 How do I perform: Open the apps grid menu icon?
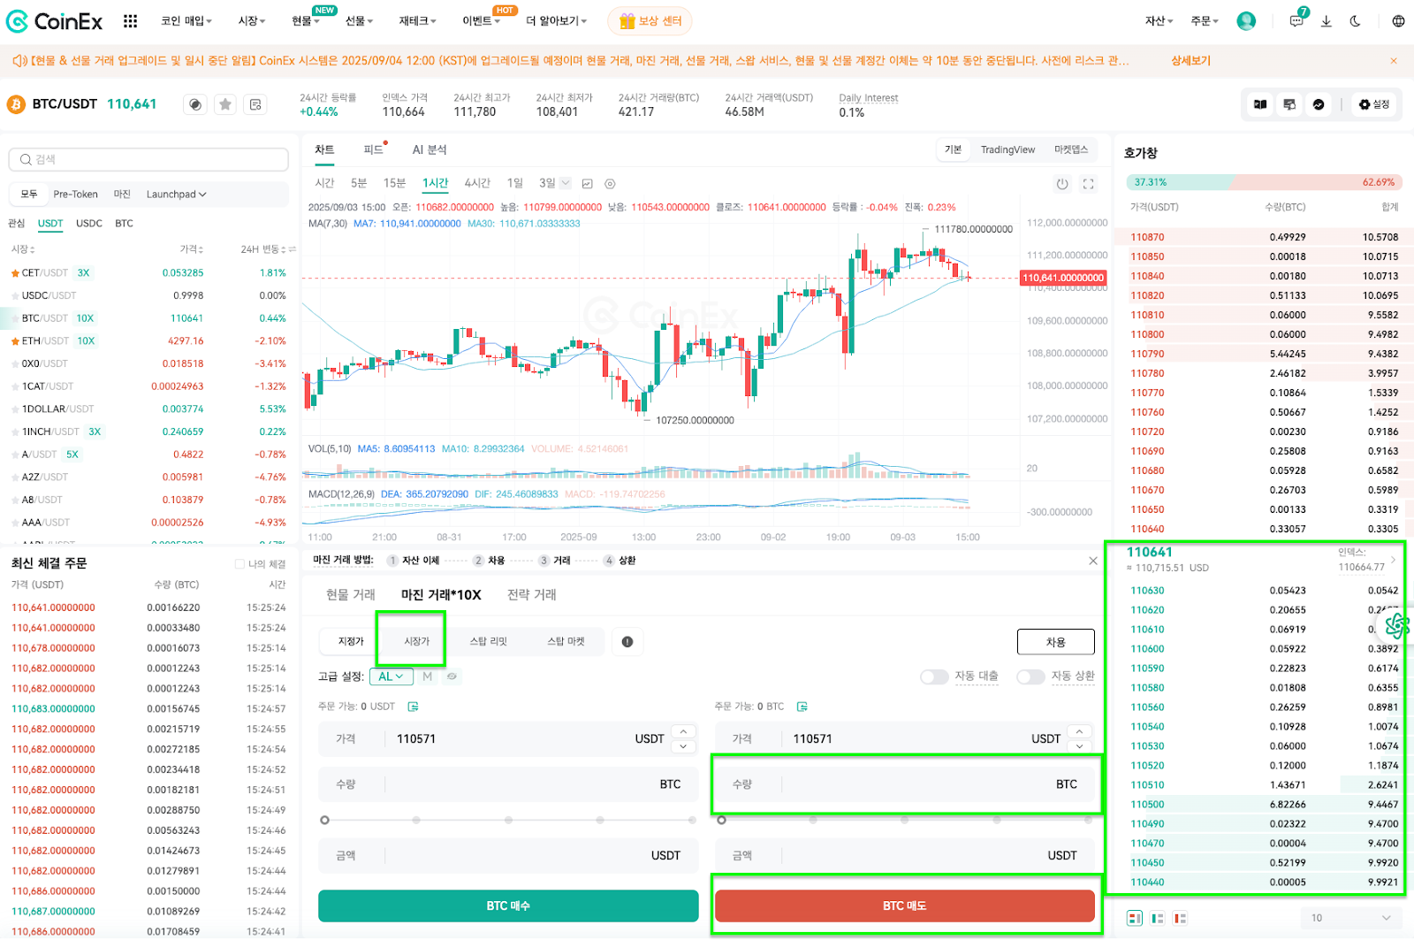coord(130,21)
